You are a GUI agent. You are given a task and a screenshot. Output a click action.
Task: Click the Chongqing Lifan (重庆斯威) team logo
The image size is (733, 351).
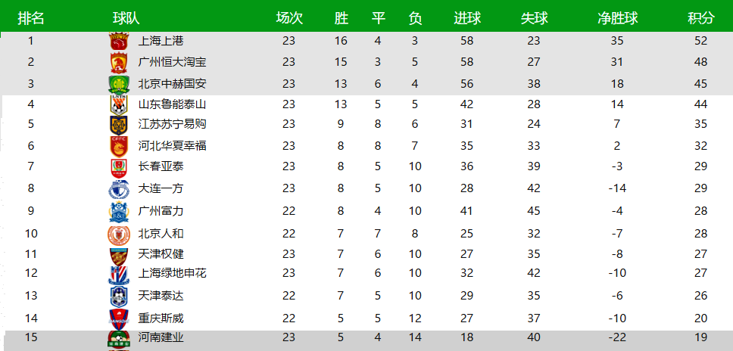coord(118,319)
